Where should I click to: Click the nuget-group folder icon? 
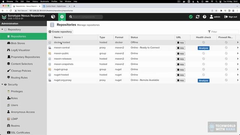pyautogui.click(x=50, y=69)
